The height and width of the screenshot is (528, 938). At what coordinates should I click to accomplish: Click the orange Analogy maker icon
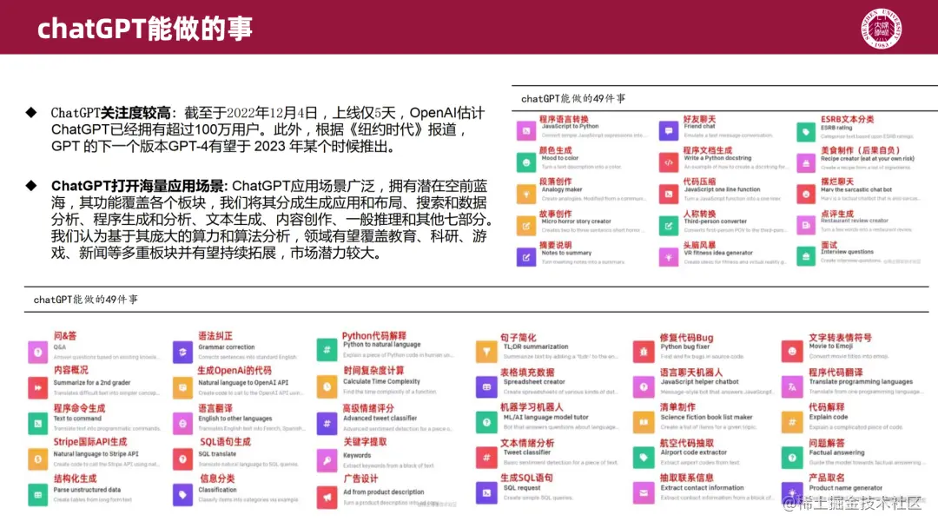click(526, 194)
